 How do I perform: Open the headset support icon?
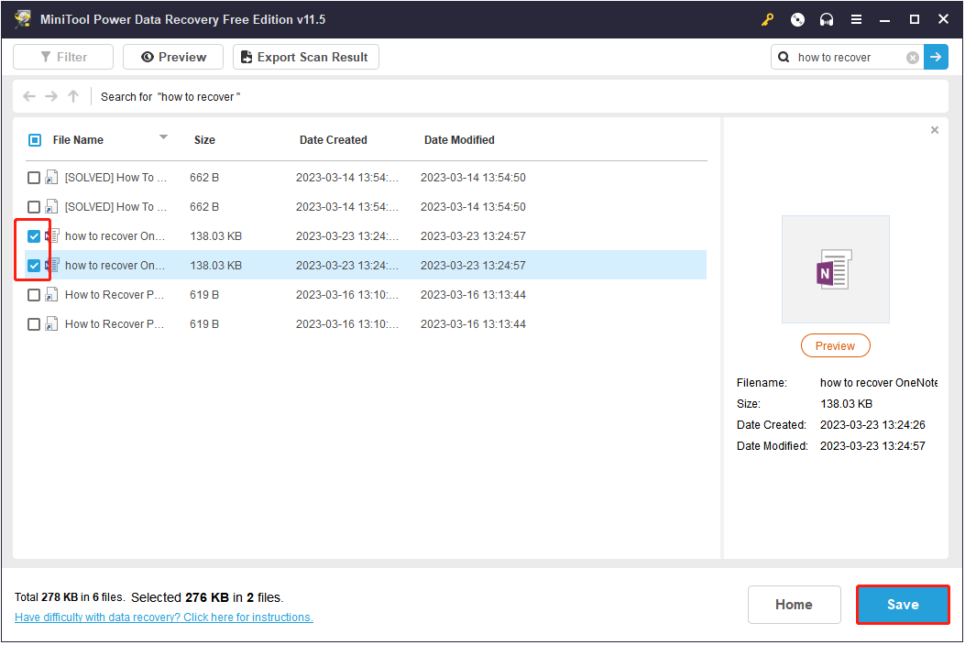tap(827, 19)
